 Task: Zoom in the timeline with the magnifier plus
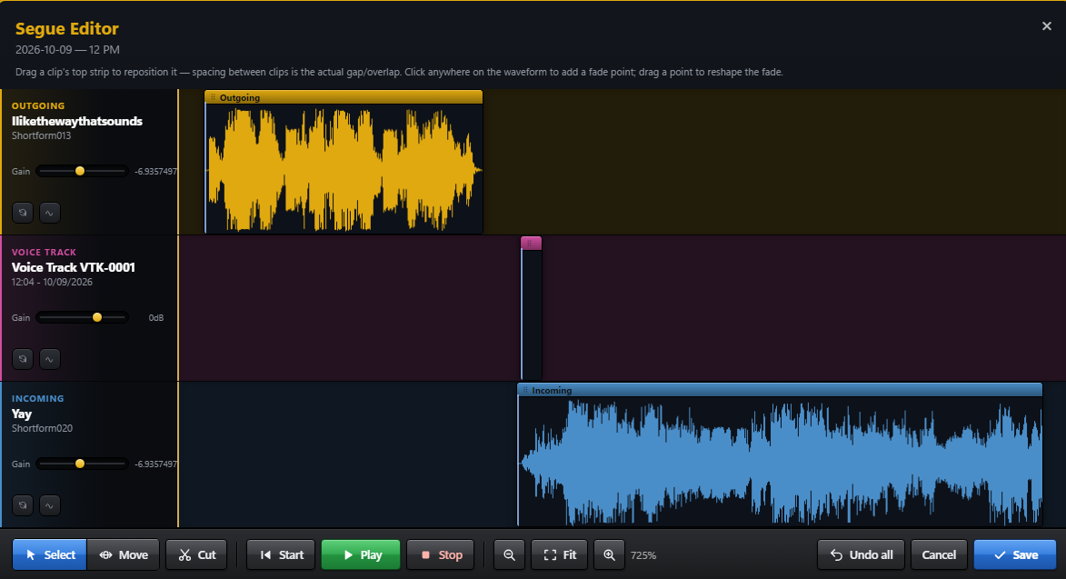[609, 554]
